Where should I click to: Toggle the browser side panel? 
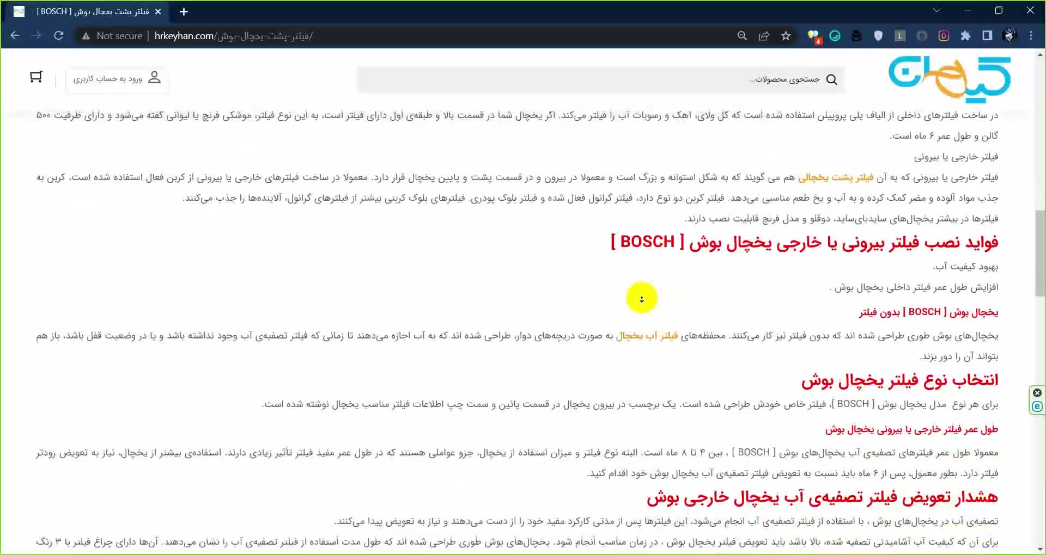pyautogui.click(x=987, y=36)
